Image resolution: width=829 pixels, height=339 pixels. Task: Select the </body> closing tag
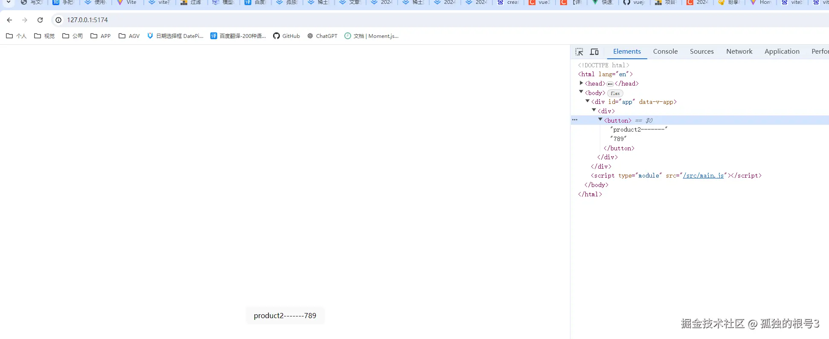tap(596, 185)
